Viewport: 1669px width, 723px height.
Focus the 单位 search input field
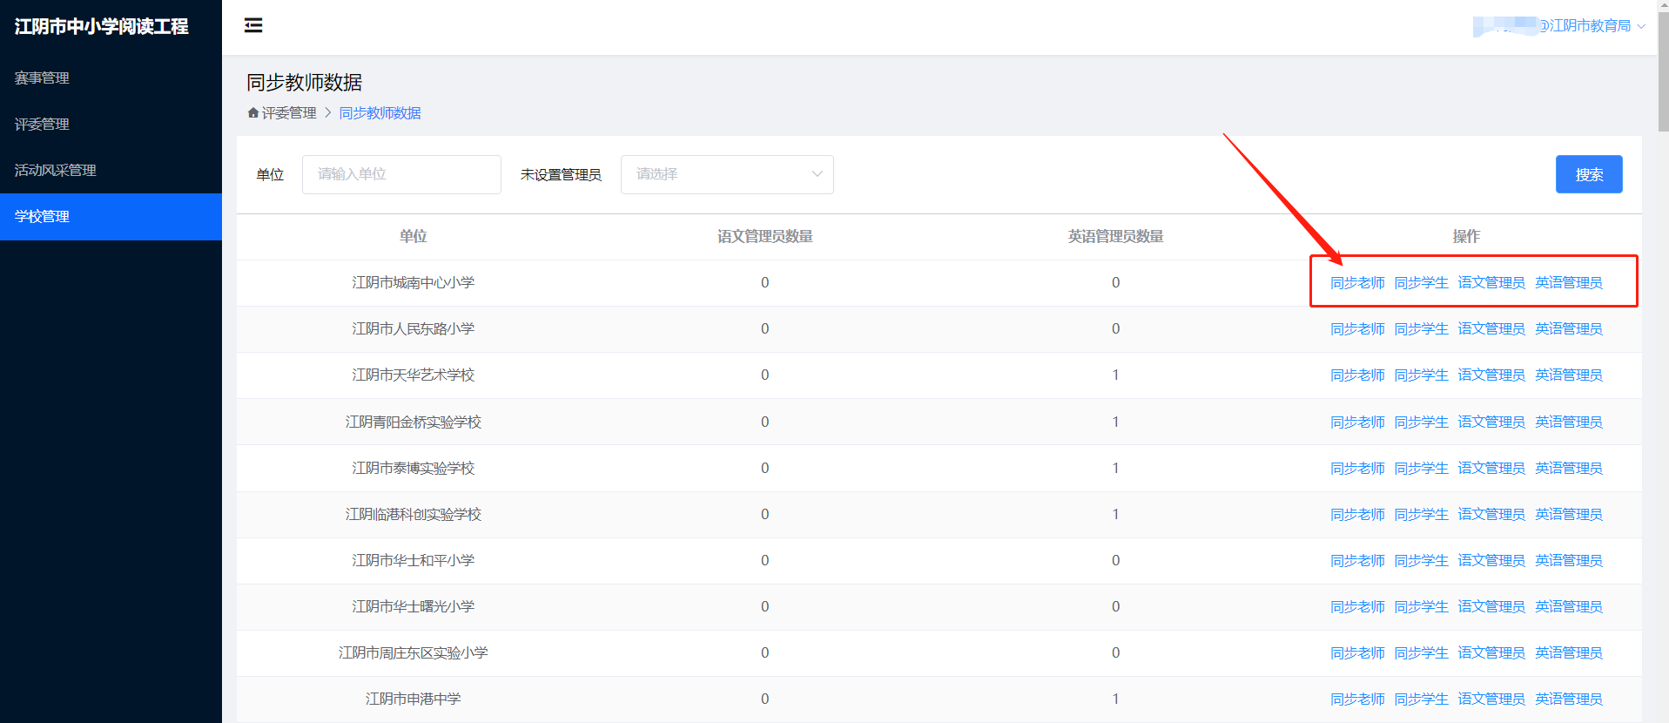(400, 174)
